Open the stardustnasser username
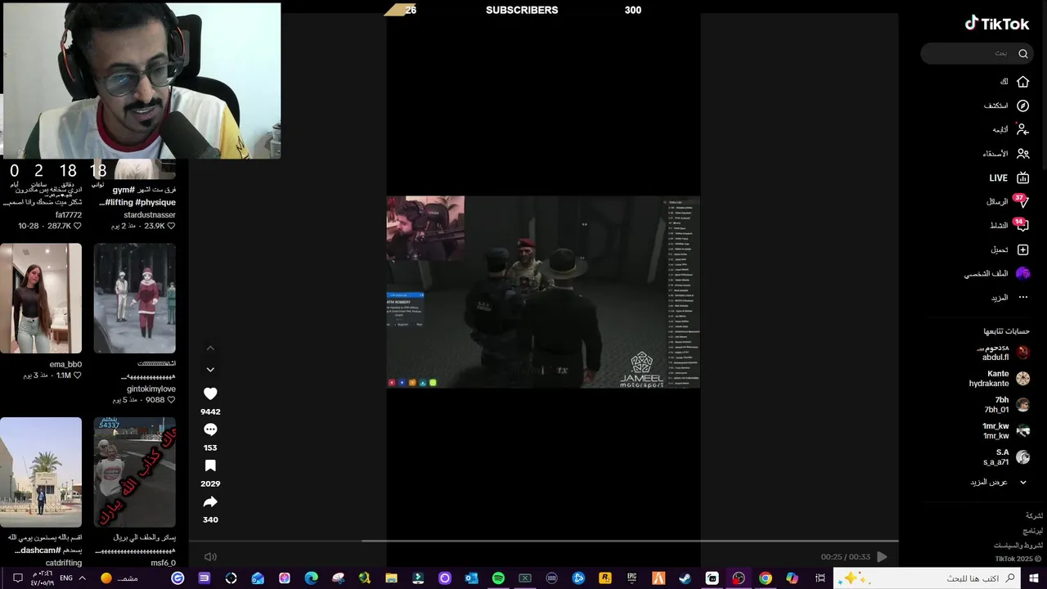Image resolution: width=1047 pixels, height=589 pixels. tap(150, 215)
